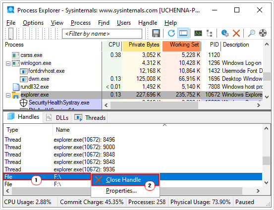Click the fontdrvhost.exe process icon

[24, 71]
